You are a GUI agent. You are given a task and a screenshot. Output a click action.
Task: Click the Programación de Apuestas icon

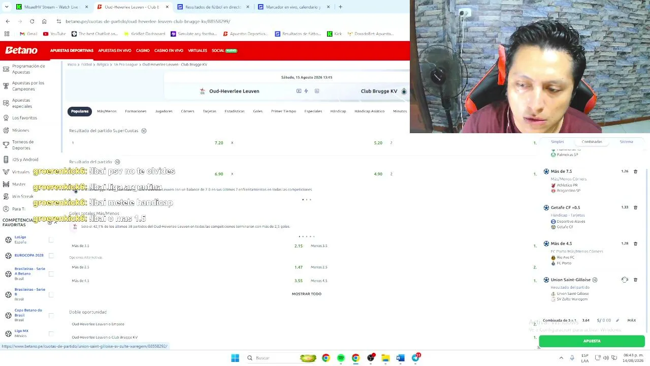tap(6, 69)
